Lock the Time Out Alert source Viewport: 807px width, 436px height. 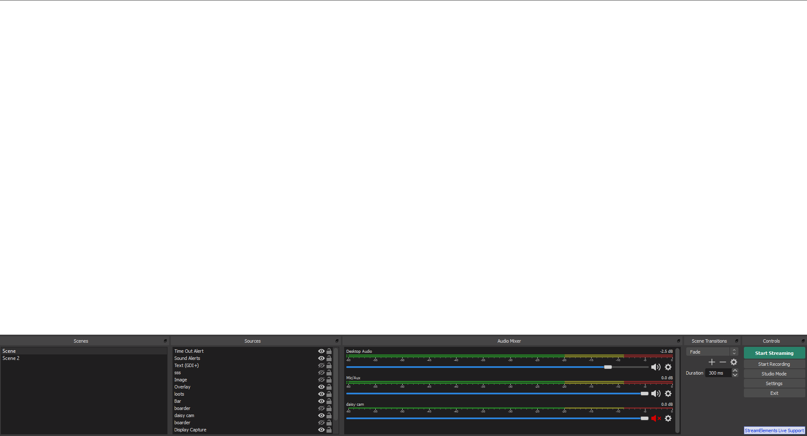329,351
